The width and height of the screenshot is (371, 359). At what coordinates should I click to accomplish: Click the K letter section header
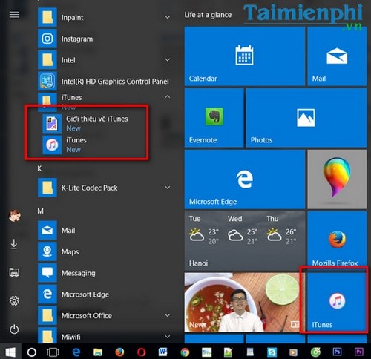tap(39, 168)
